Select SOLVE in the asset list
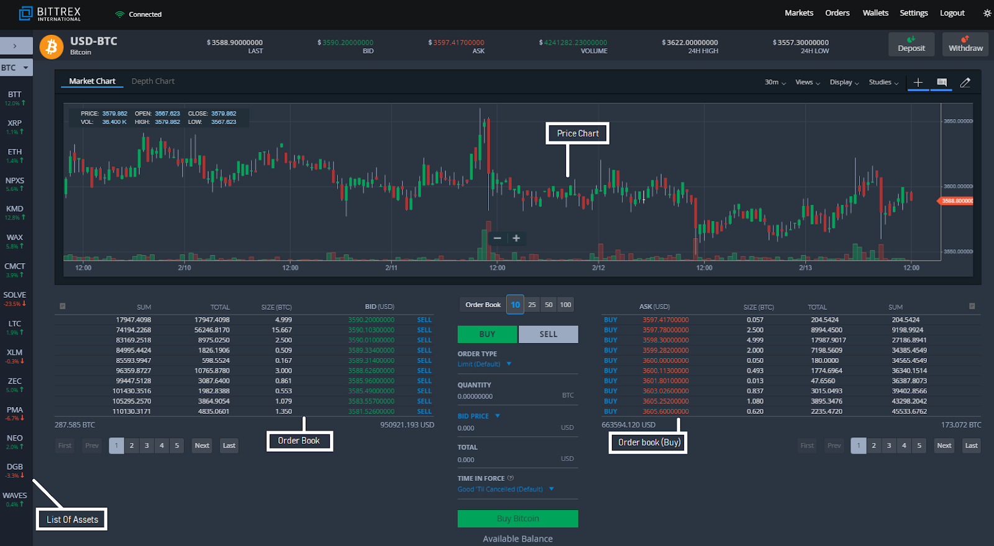Viewport: 994px width, 546px height. point(15,298)
